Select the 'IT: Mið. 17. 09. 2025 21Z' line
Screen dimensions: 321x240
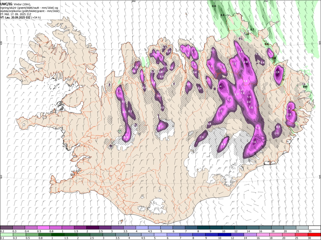click(x=16, y=14)
